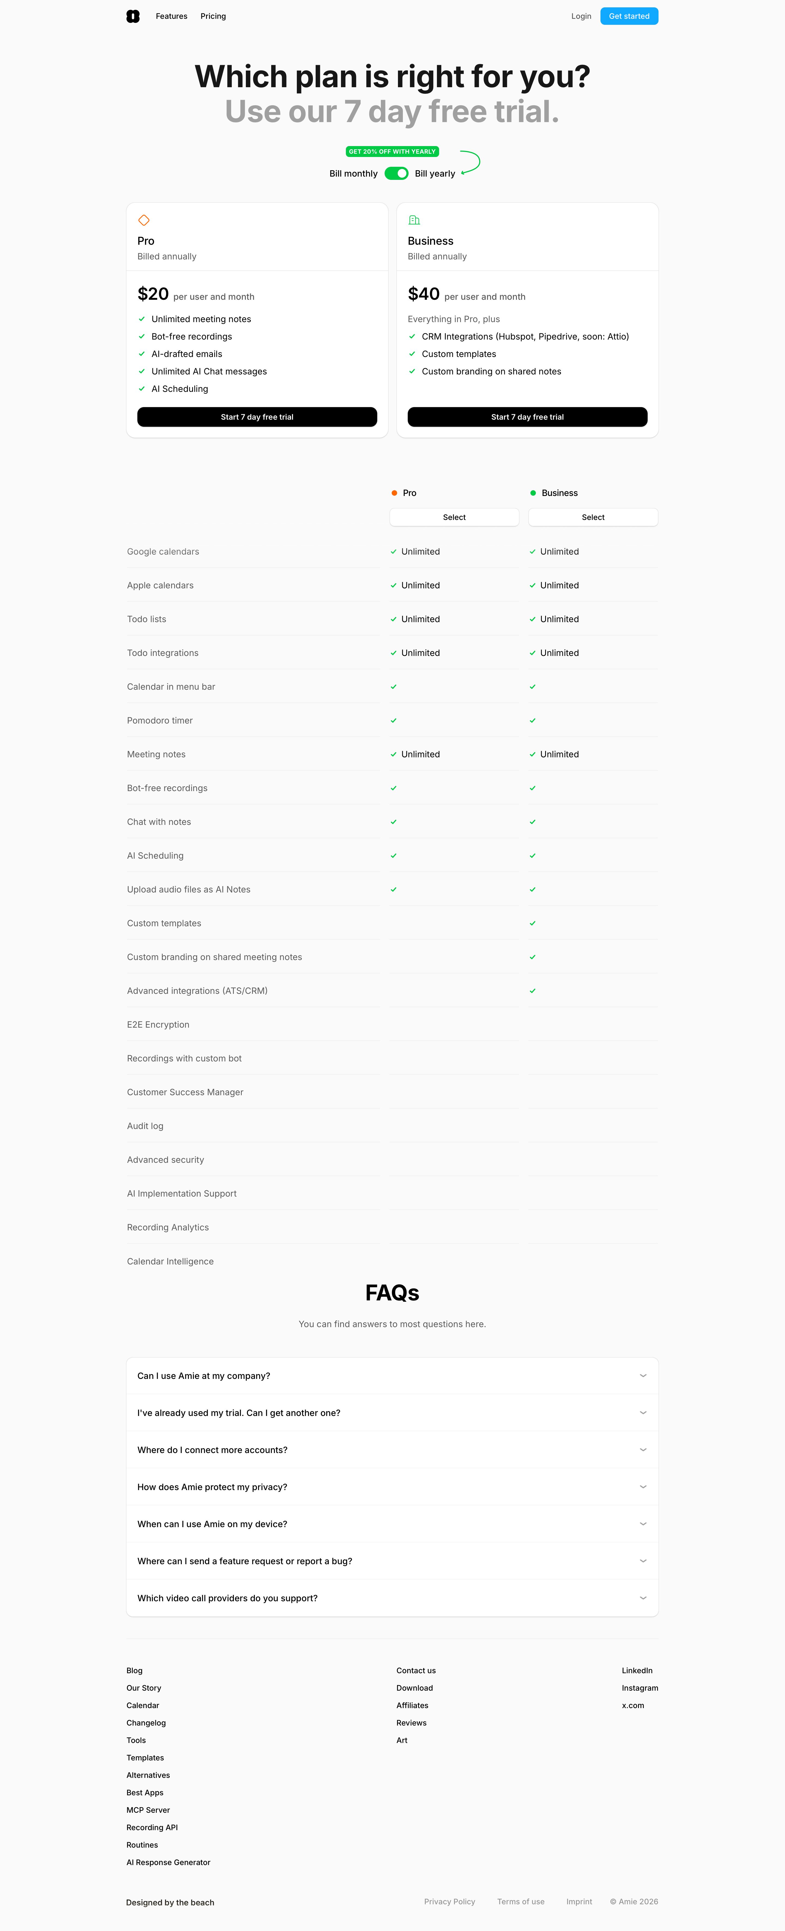Toggle the monthly/yearly billing switch
The height and width of the screenshot is (1931, 785).
(397, 173)
